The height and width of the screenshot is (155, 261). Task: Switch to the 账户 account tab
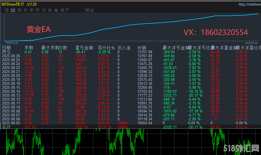pos(65,10)
